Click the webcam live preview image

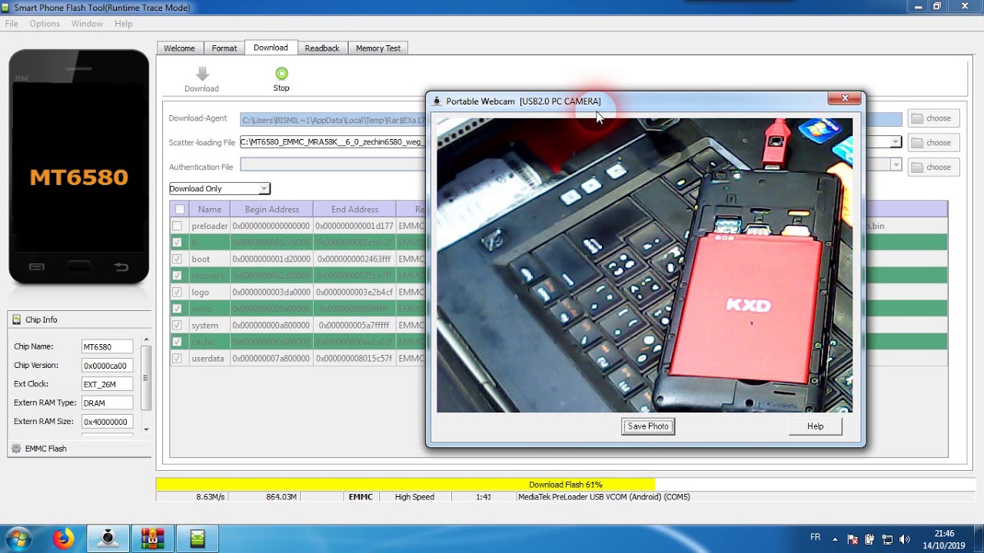[644, 265]
